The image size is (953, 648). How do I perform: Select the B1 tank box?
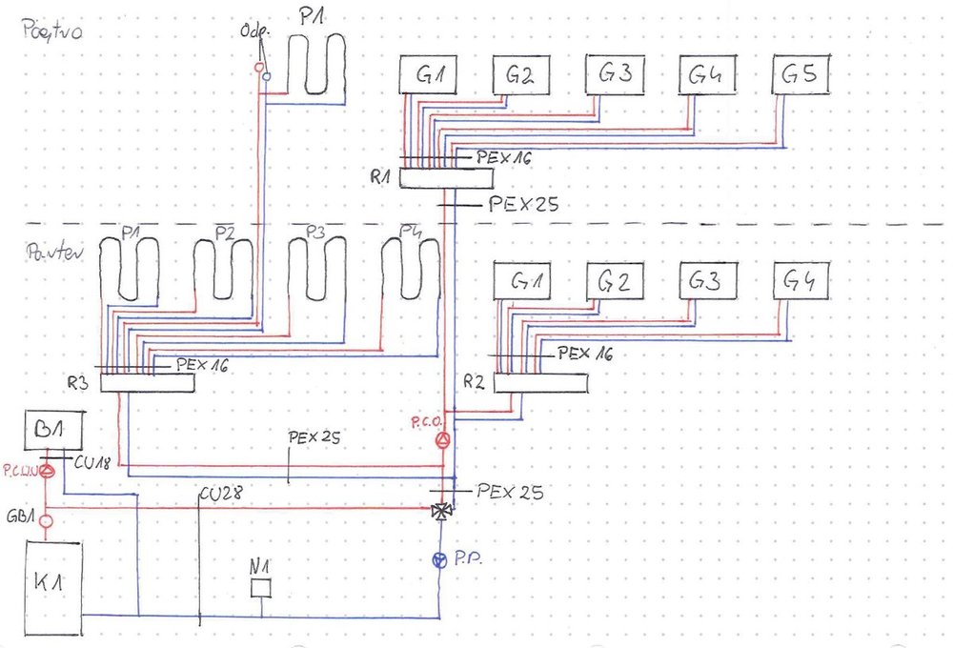[54, 430]
